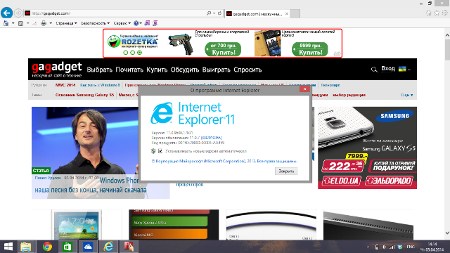The height and width of the screenshot is (253, 450).
Task: Open the Выиграть menu on gagadget
Action: coord(216,70)
